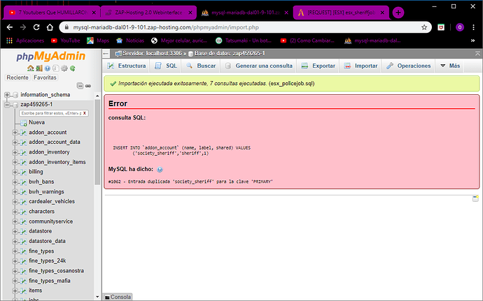The image size is (483, 301).
Task: Open Generar una consulta tab
Action: tap(258, 66)
